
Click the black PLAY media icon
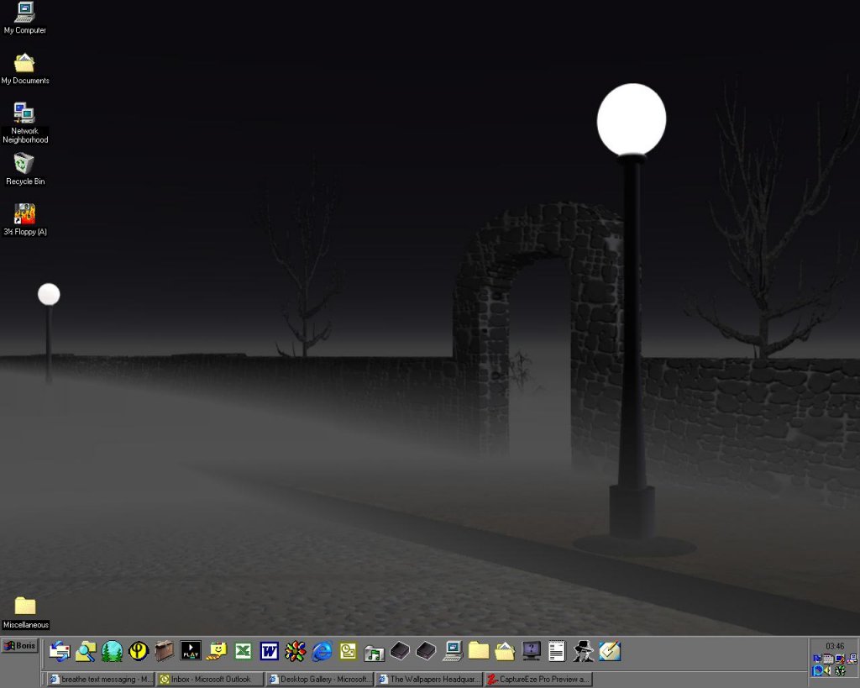click(x=191, y=651)
